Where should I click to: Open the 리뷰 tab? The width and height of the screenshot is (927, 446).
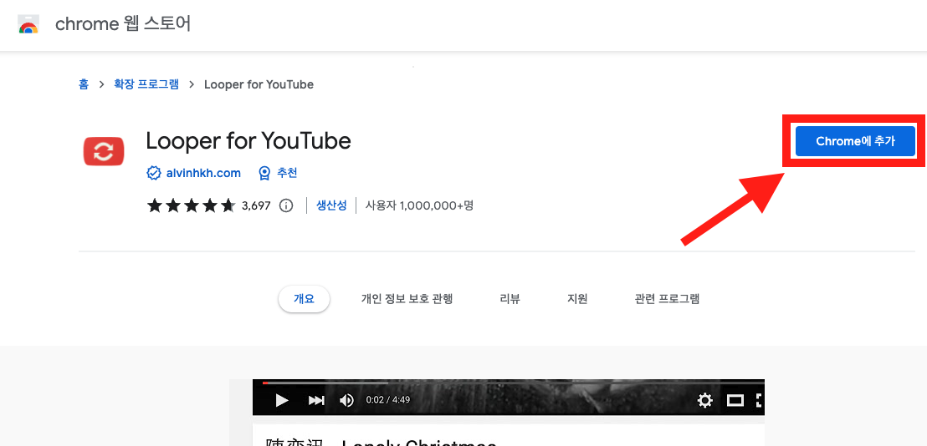pyautogui.click(x=510, y=298)
